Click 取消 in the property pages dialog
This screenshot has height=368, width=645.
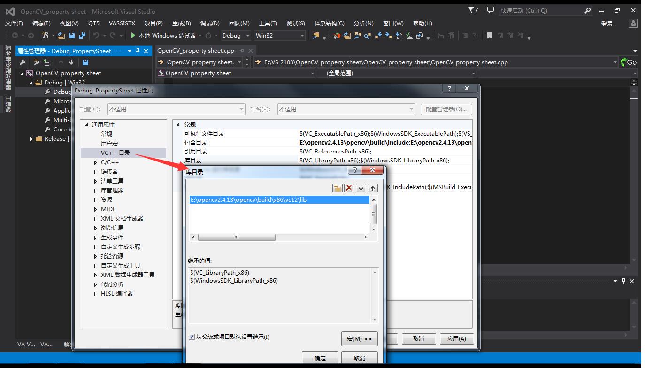point(419,339)
